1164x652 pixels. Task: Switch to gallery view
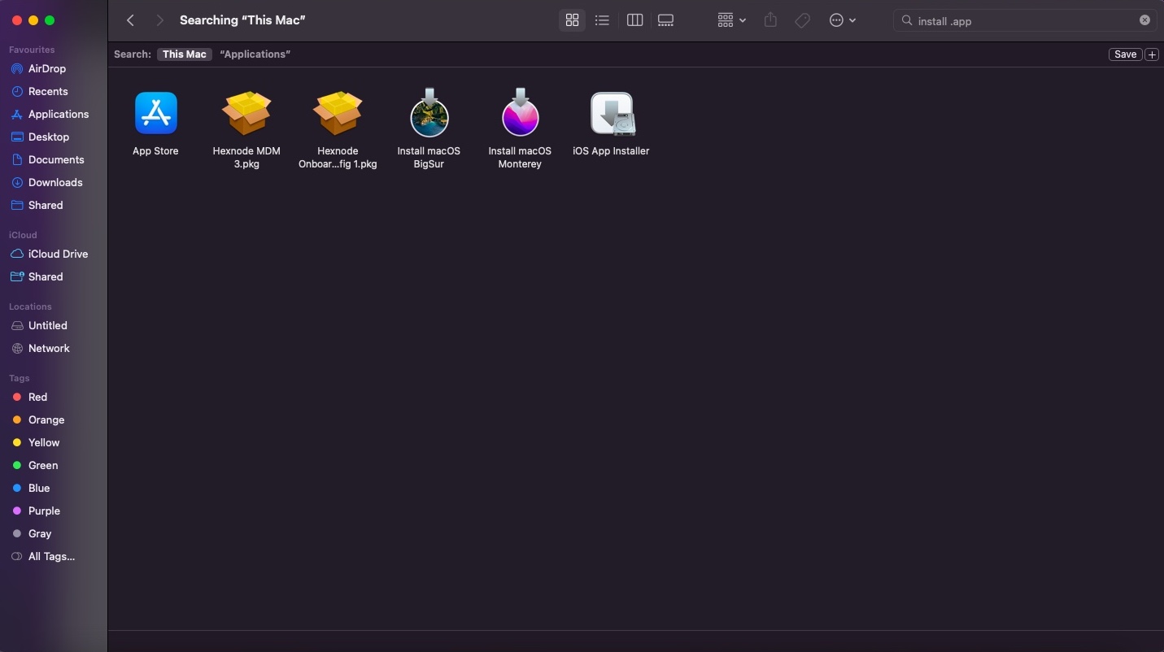pos(665,20)
